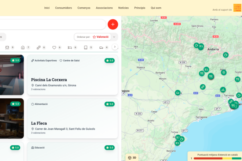Click the Huesca label on the map
This screenshot has width=242, height=161.
pos(141,67)
